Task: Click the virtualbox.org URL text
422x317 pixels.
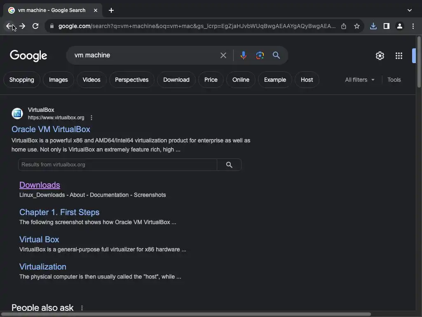Action: 56,118
